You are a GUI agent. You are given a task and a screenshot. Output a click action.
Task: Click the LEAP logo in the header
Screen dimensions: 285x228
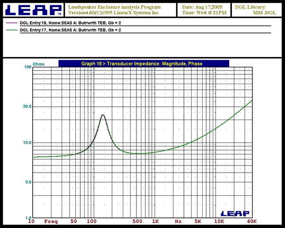click(x=33, y=9)
